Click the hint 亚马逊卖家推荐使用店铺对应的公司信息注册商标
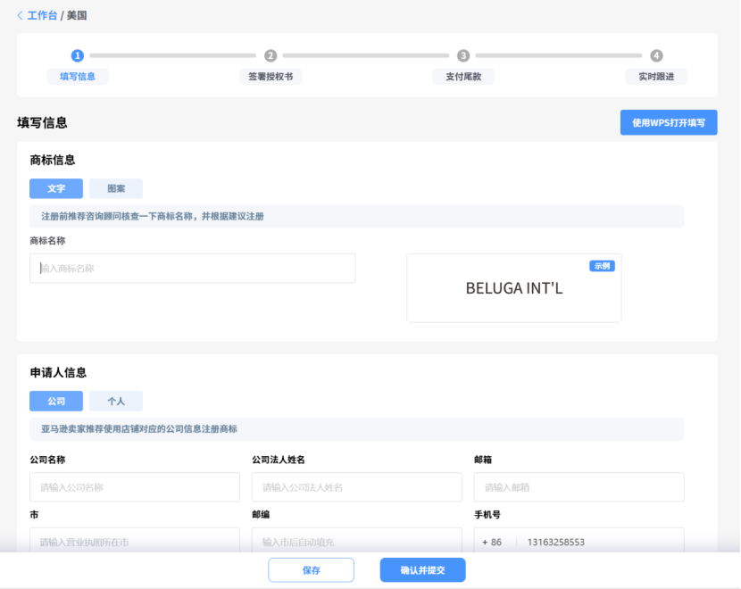The width and height of the screenshot is (741, 589). (x=139, y=429)
